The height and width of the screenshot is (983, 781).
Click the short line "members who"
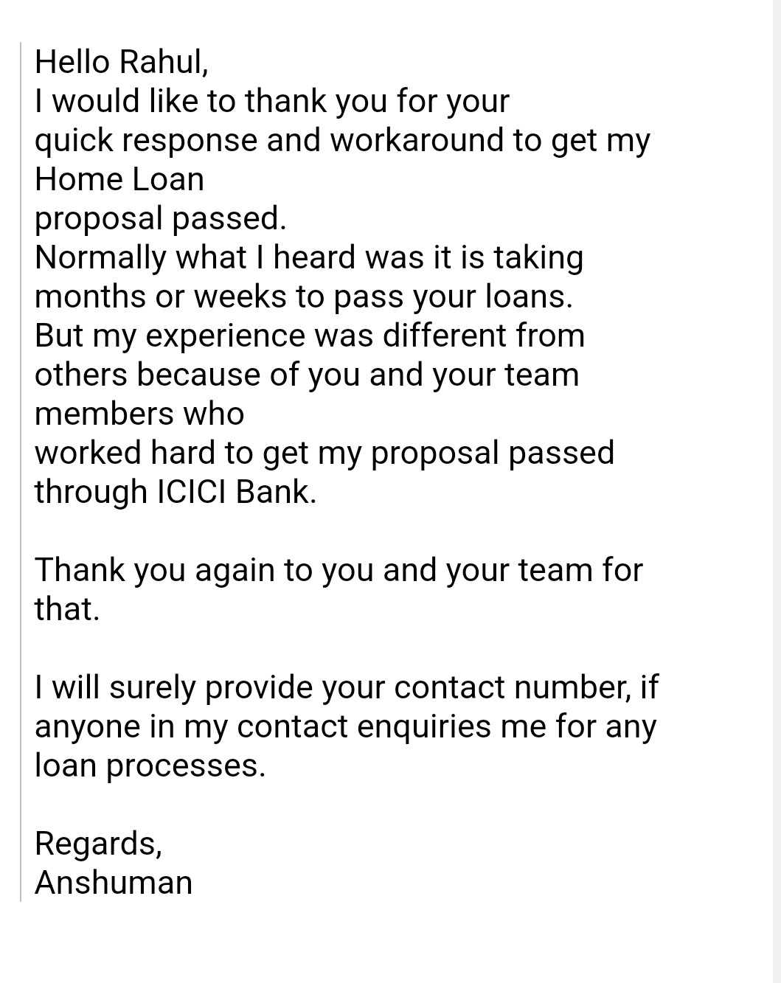[x=139, y=414]
